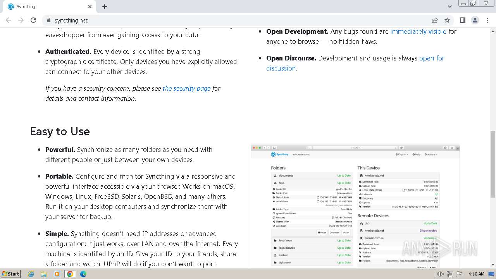Click the bold word Authenticated.
Image resolution: width=496 pixels, height=279 pixels.
68,52
